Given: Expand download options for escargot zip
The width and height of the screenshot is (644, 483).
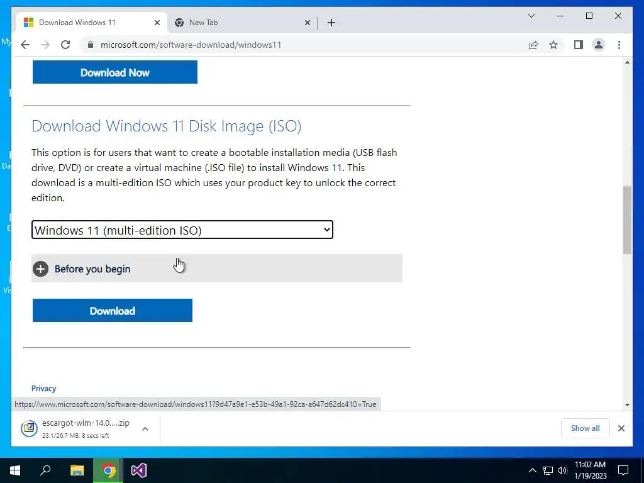Looking at the screenshot, I should pos(145,429).
